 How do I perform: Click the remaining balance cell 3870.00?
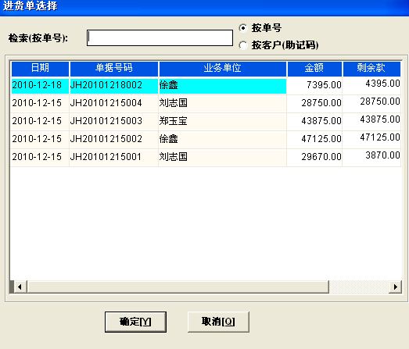click(371, 156)
